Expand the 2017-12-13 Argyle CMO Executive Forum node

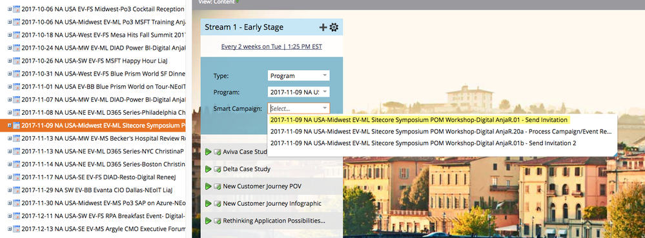pyautogui.click(x=10, y=229)
